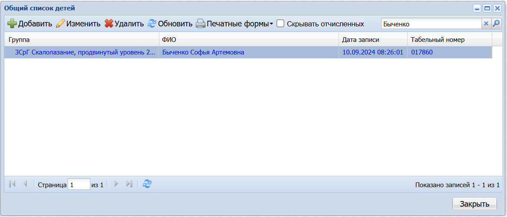Viewport: 507px width, 217px height.
Task: Sort by the ФИО column header
Action: point(249,40)
